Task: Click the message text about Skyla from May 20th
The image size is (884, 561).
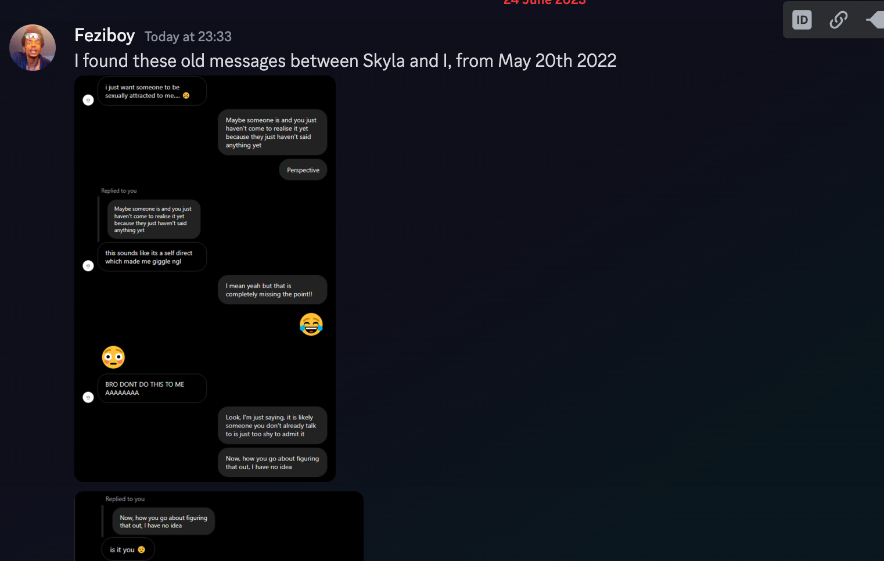Action: (x=346, y=60)
